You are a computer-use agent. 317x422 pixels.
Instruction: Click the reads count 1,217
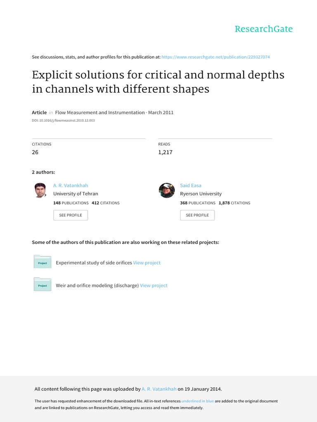165,152
